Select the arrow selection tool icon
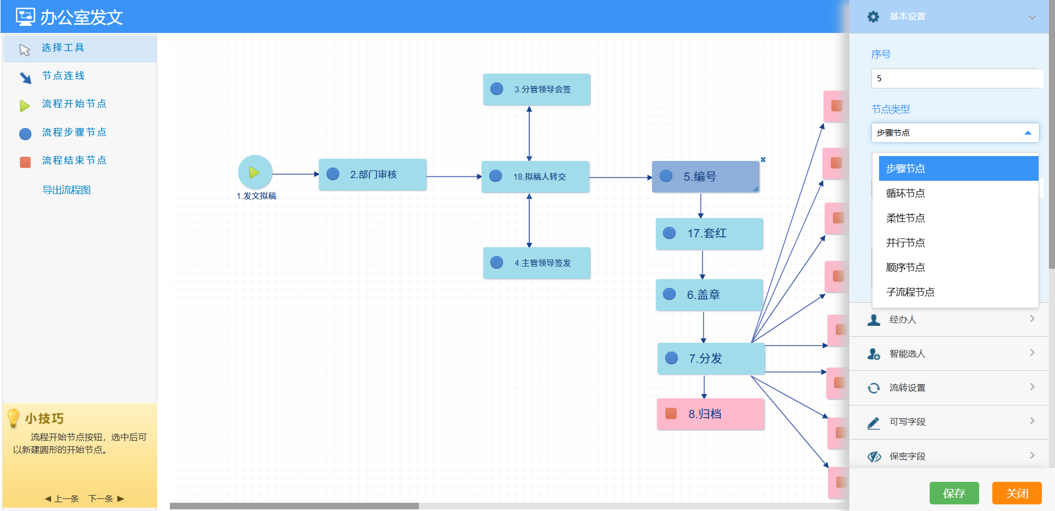The height and width of the screenshot is (511, 1055). [25, 49]
